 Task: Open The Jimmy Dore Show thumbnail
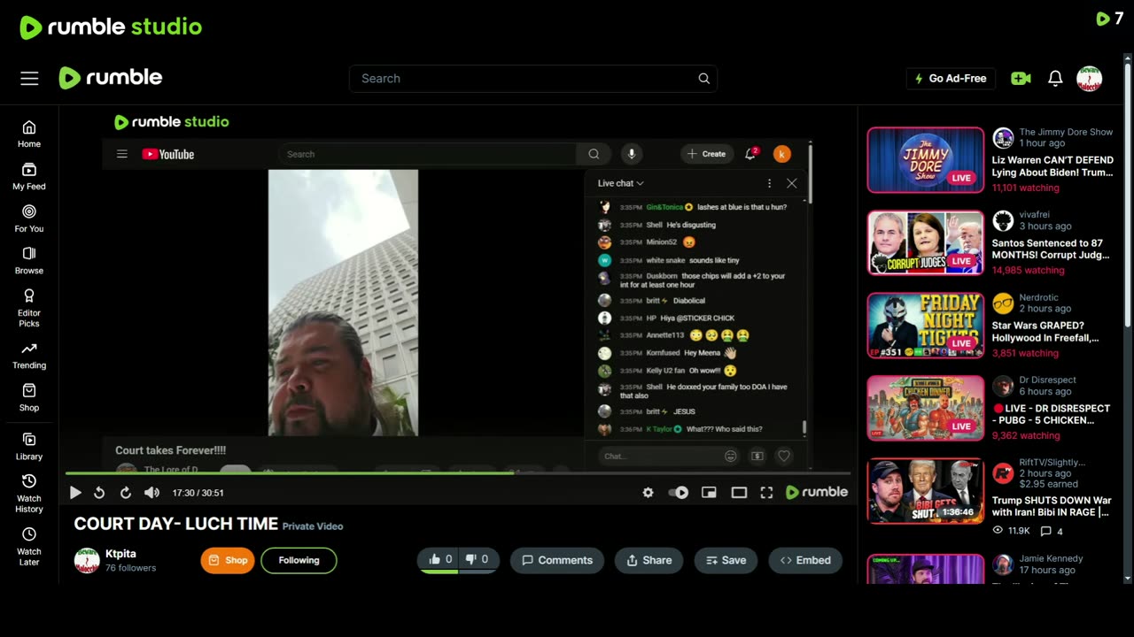[926, 160]
